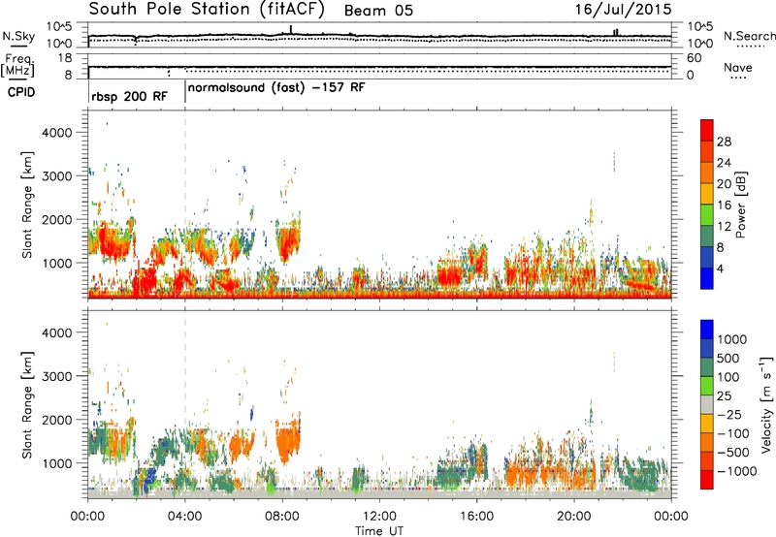Click the "normalsound (fast) -157 RF" label
The width and height of the screenshot is (776, 537).
point(276,88)
